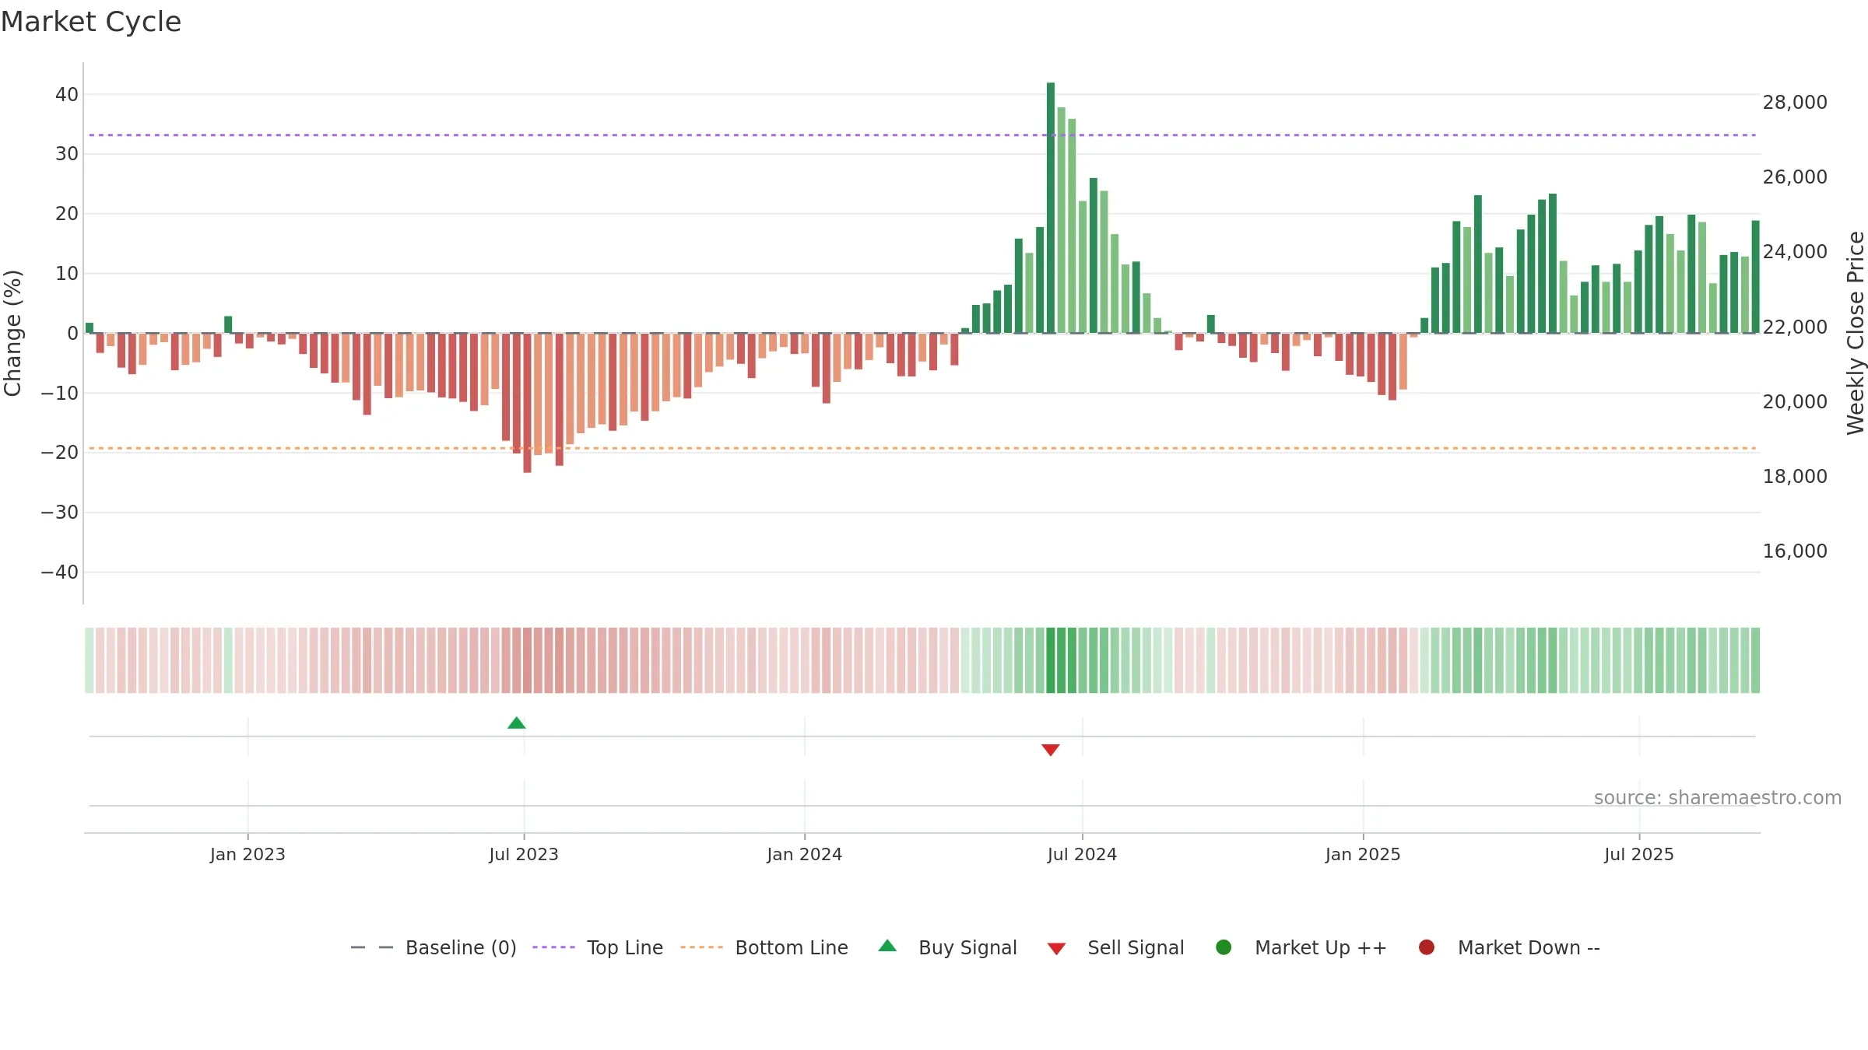Click the '−30' tick on the Change (%) axis

pos(60,512)
